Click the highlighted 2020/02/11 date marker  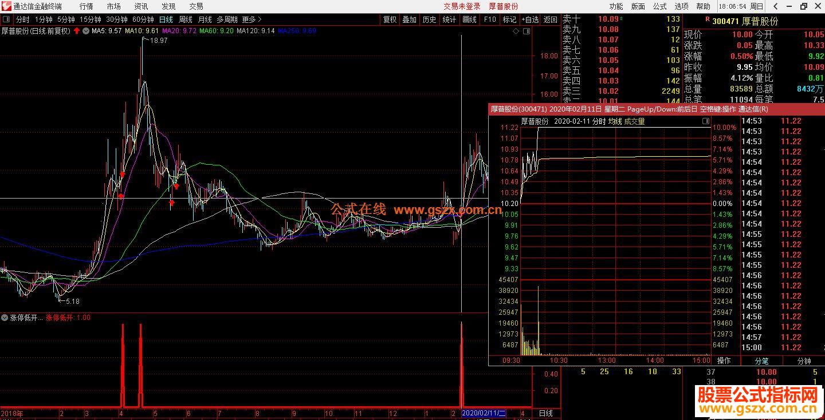click(x=484, y=413)
